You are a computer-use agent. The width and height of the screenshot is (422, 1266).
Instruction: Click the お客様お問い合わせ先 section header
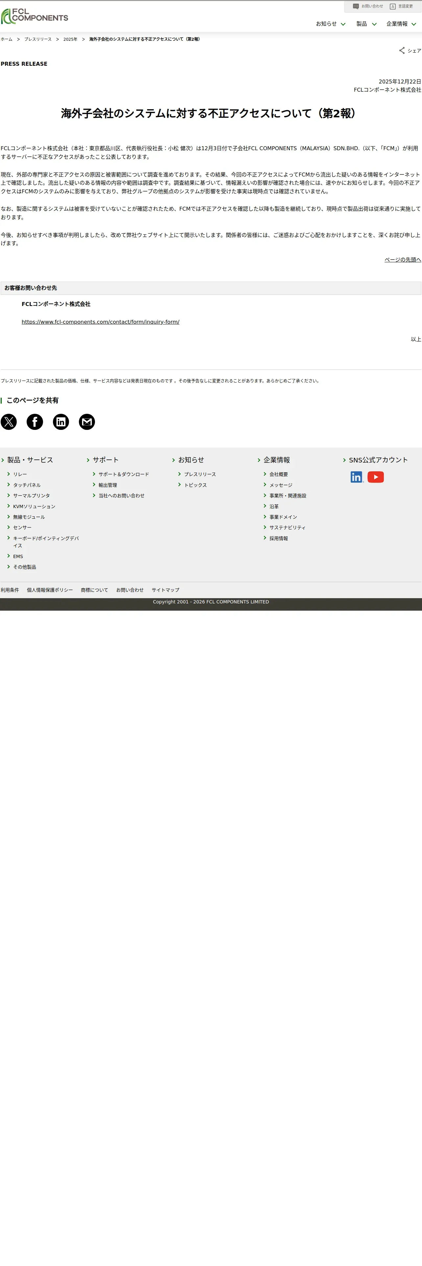pyautogui.click(x=211, y=288)
